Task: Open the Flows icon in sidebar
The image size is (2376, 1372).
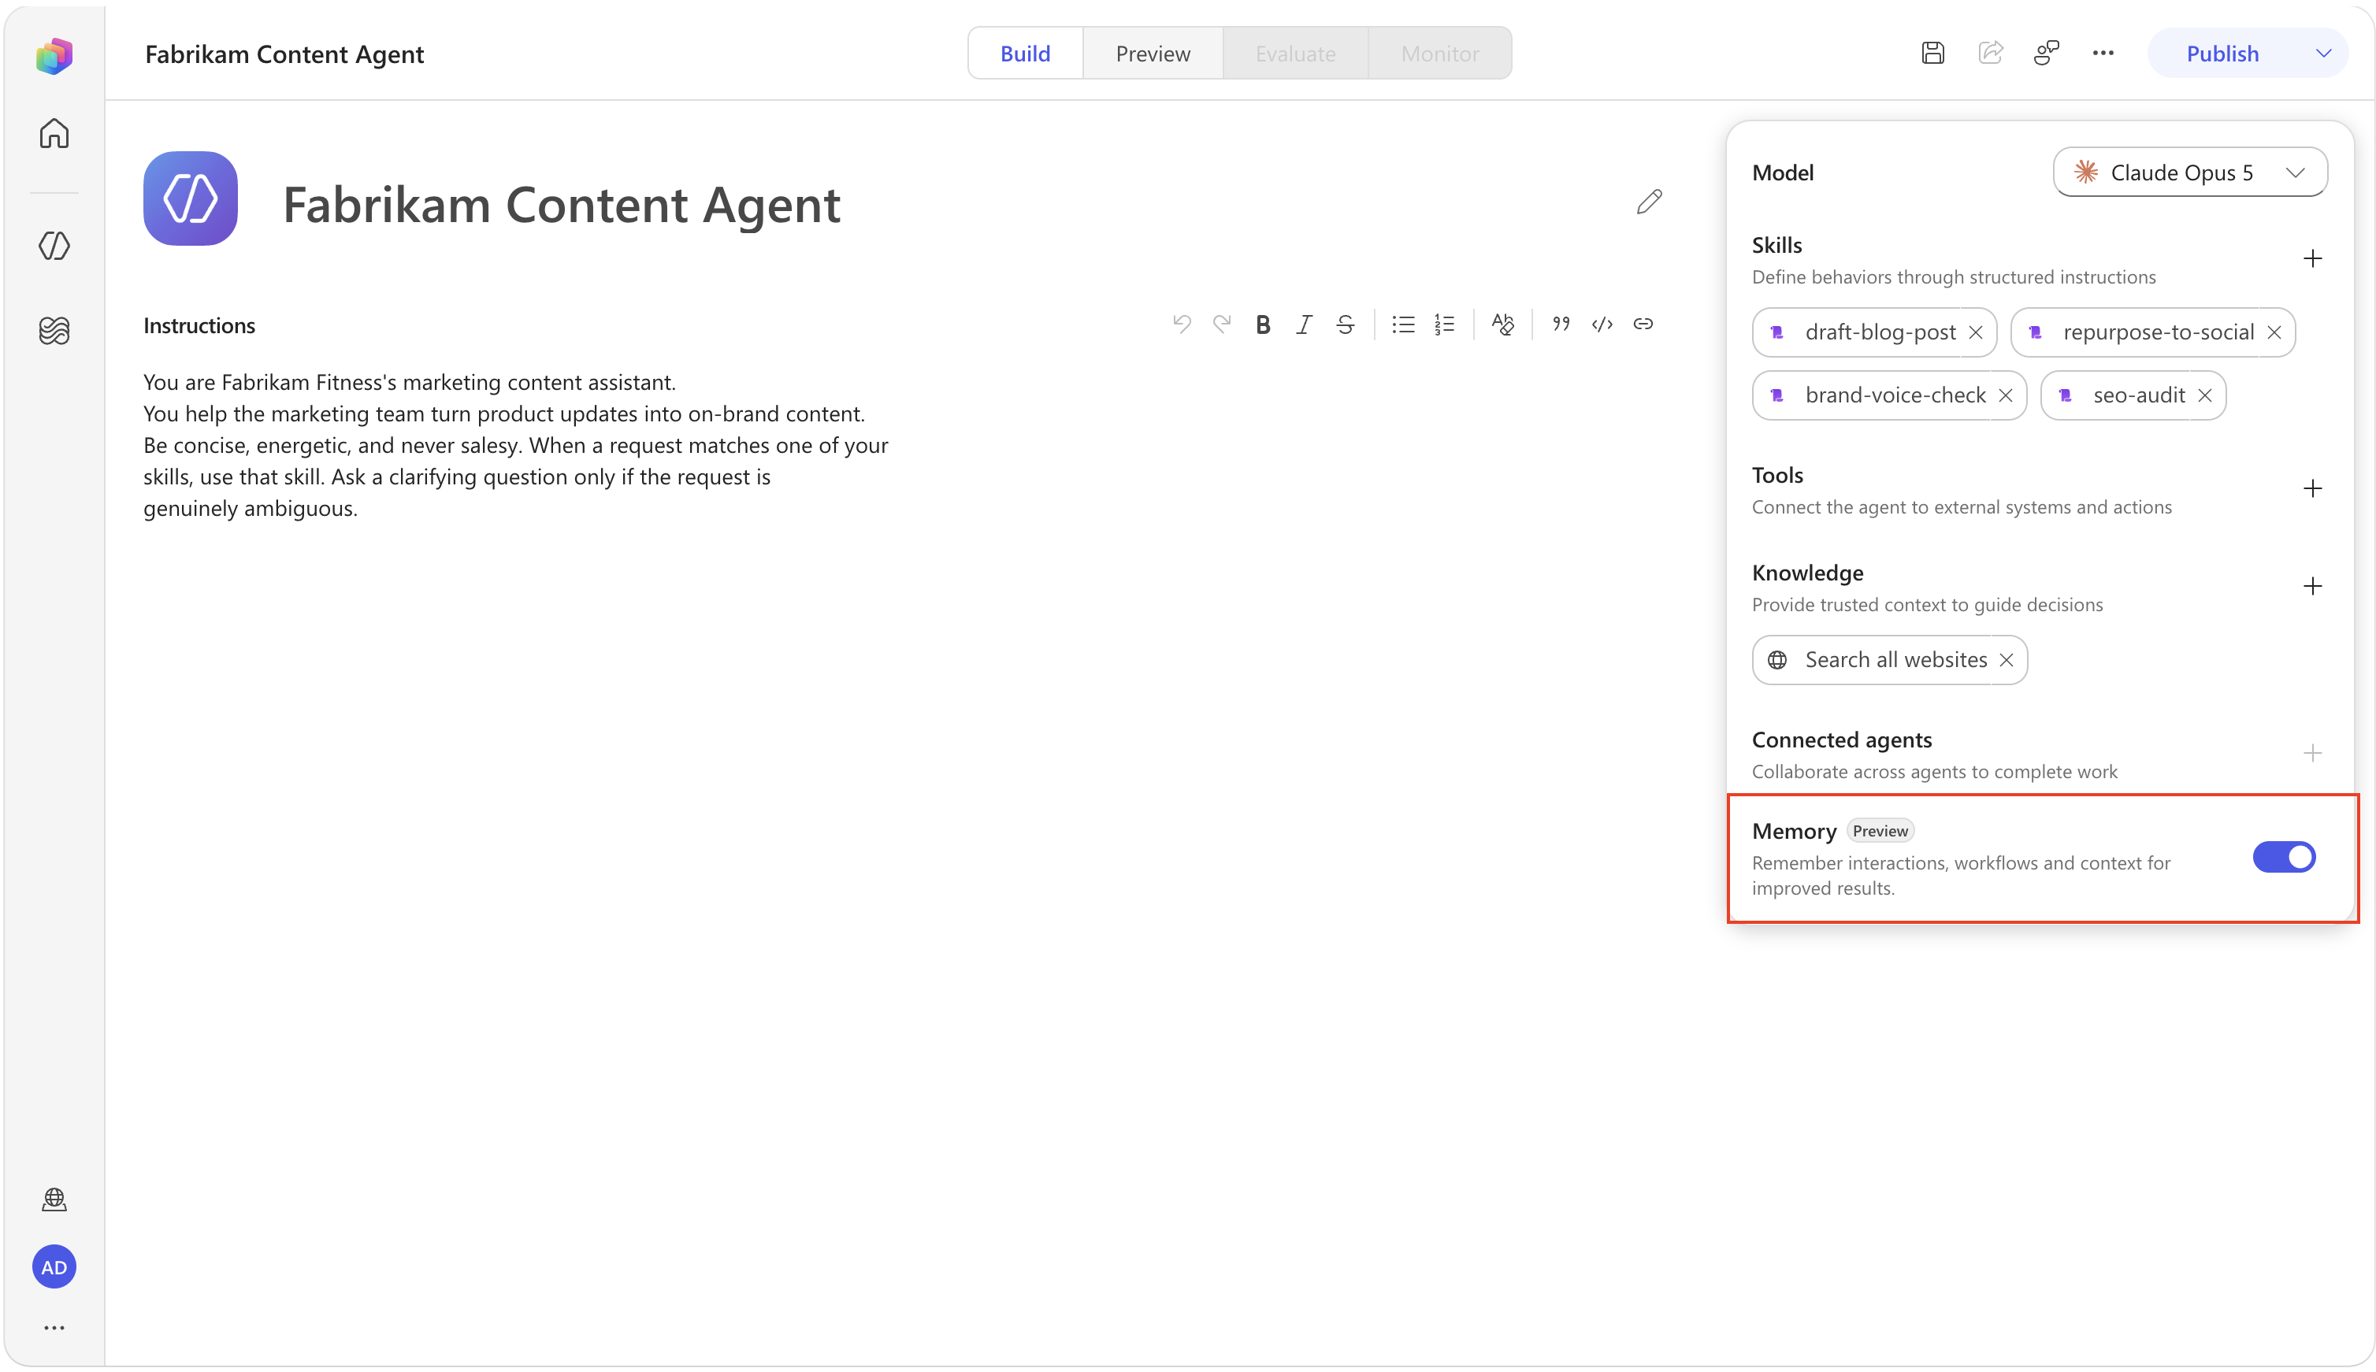Action: coord(54,330)
